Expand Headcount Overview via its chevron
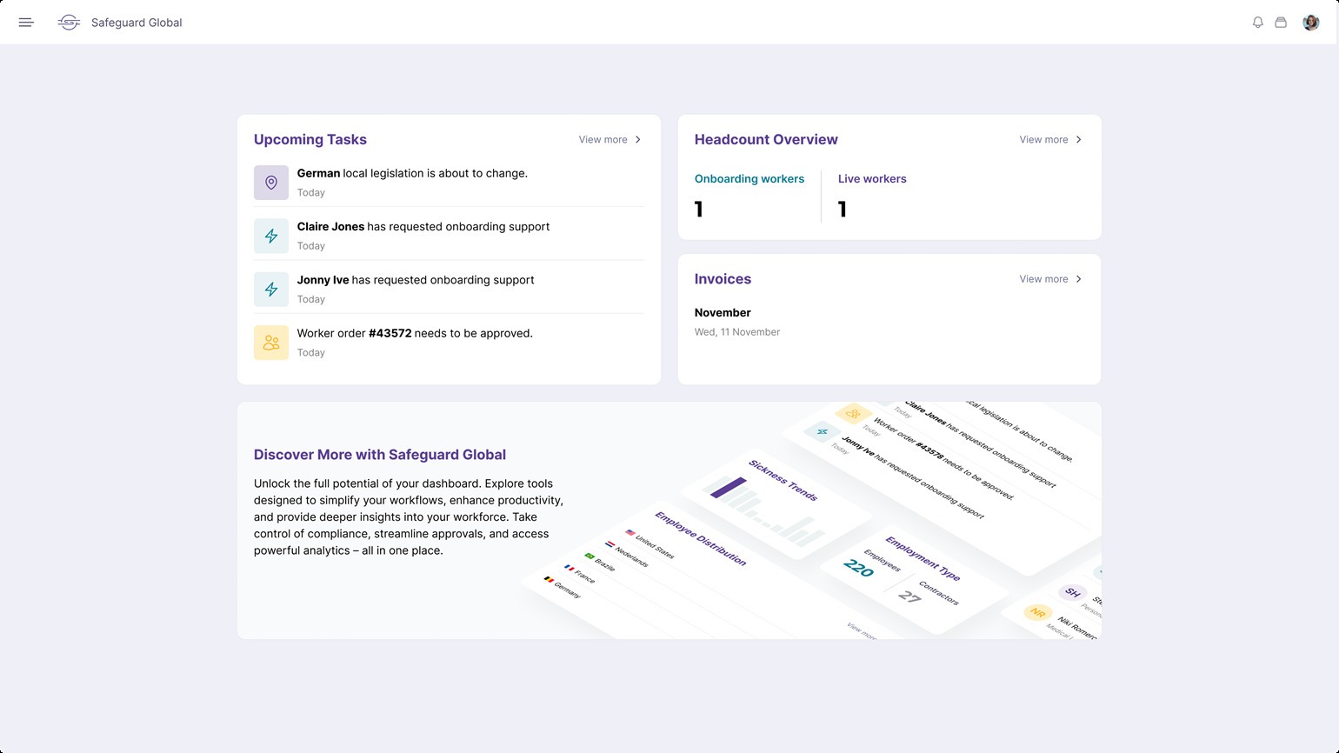 [x=1078, y=139]
